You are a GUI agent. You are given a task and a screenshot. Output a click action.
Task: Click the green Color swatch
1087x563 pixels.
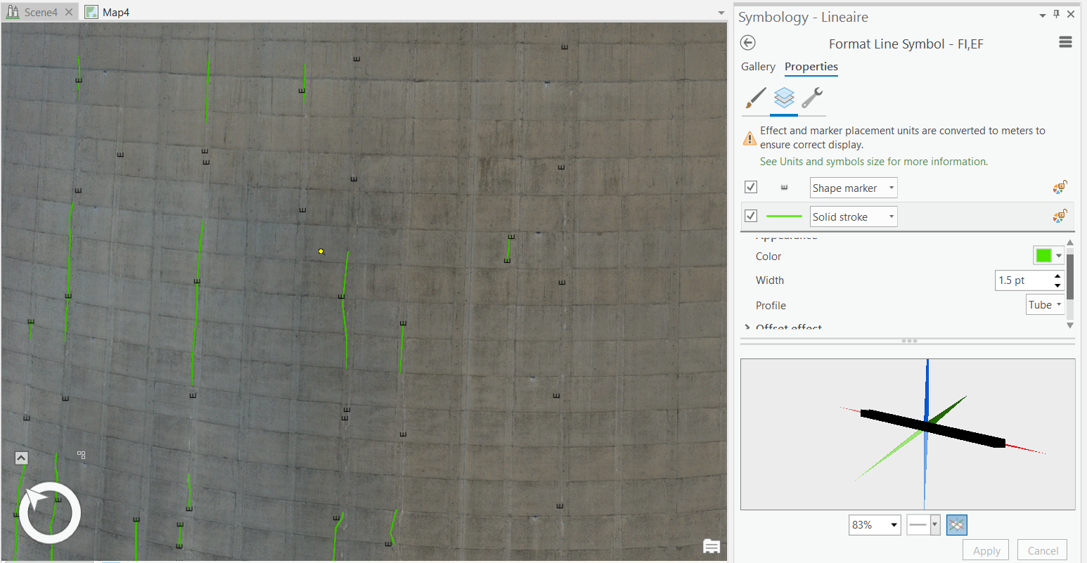[1043, 255]
